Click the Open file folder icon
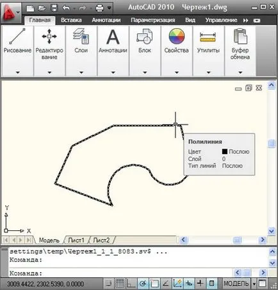Image resolution: width=278 pixels, height=290 pixels. pos(42,8)
